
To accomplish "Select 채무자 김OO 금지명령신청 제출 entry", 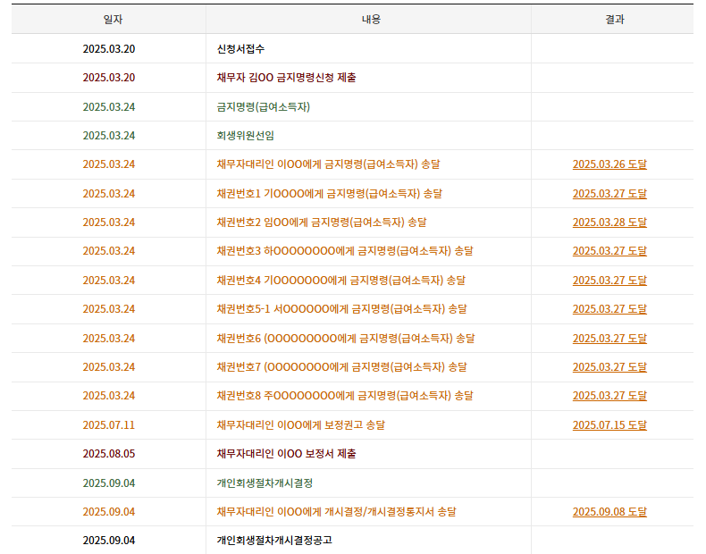I will (286, 78).
